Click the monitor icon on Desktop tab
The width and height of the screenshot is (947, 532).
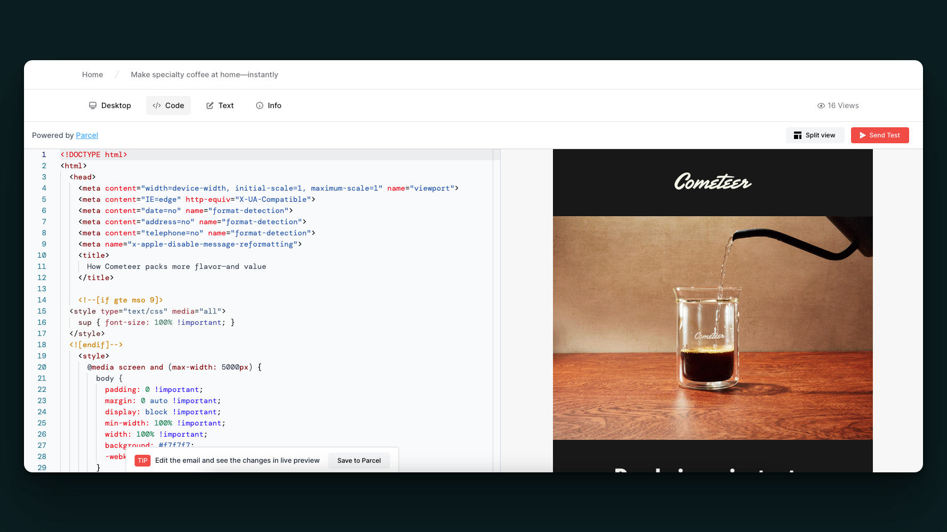[93, 105]
